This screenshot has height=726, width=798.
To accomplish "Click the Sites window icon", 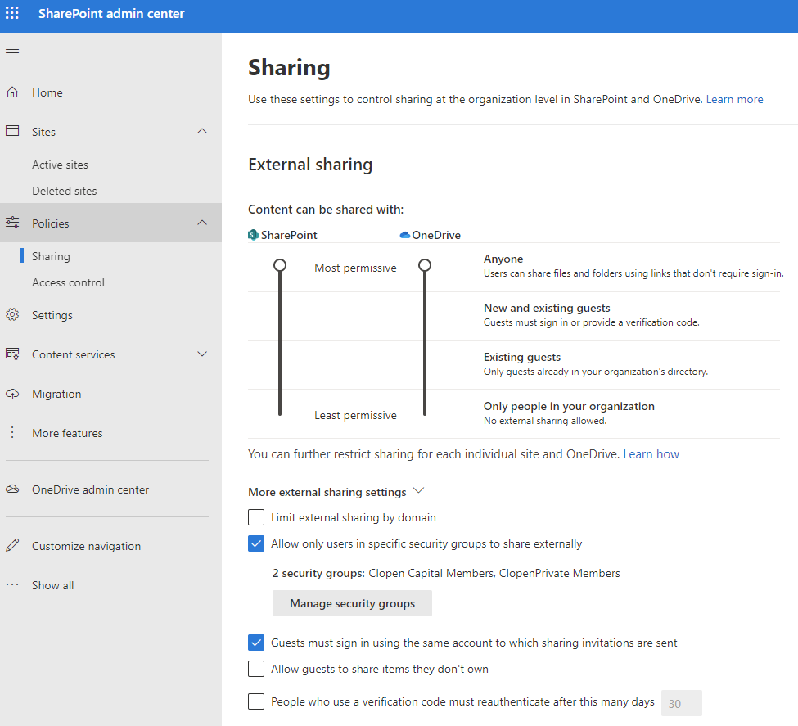I will tap(12, 131).
